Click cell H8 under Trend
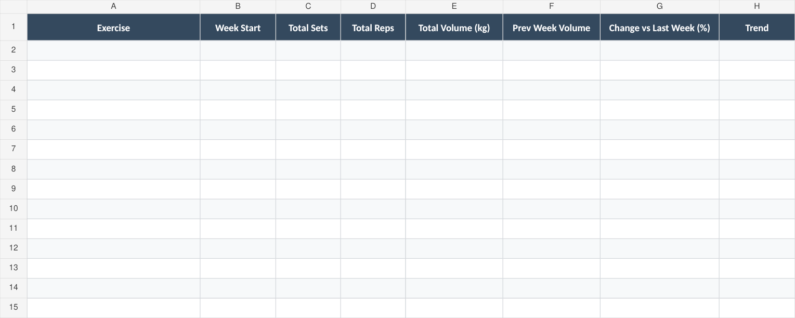Image resolution: width=795 pixels, height=318 pixels. 757,169
